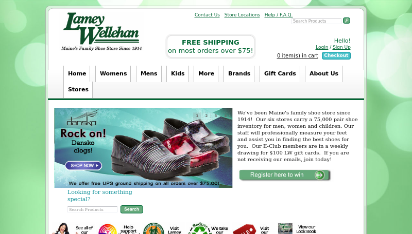Image resolution: width=412 pixels, height=234 pixels.
Task: Open the More navigation menu
Action: point(207,73)
